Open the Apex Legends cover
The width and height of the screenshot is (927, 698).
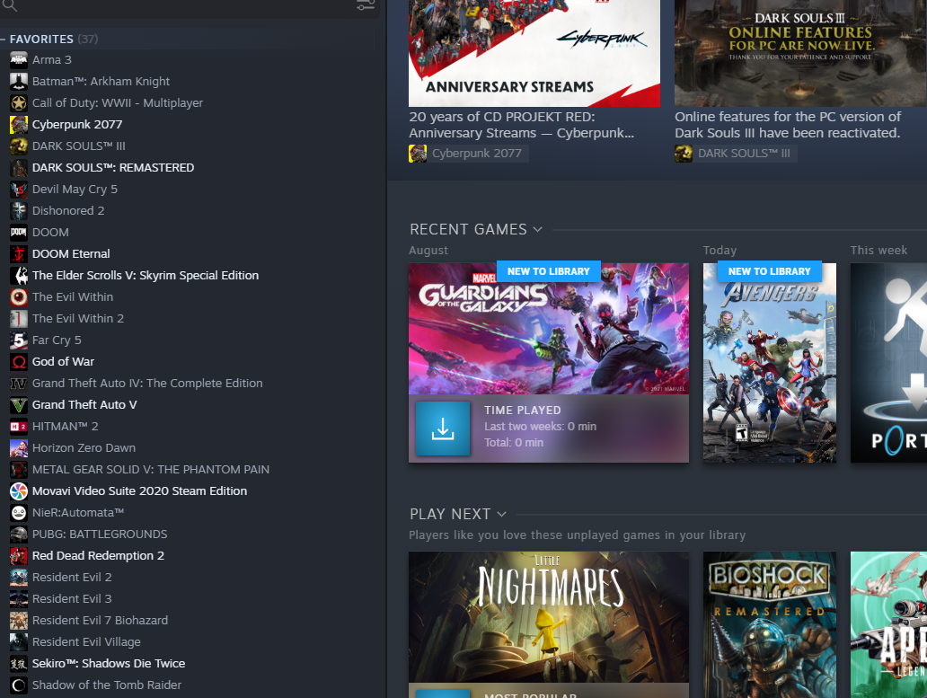click(888, 624)
